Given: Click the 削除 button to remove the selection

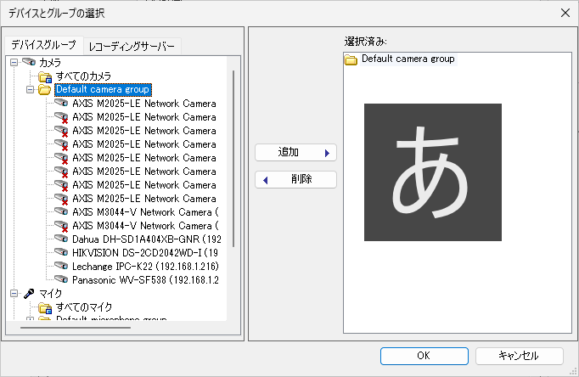Looking at the screenshot, I should coord(295,179).
